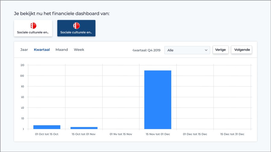Click the bar for 01 Oct tot 15 Oct

[x=47, y=127]
